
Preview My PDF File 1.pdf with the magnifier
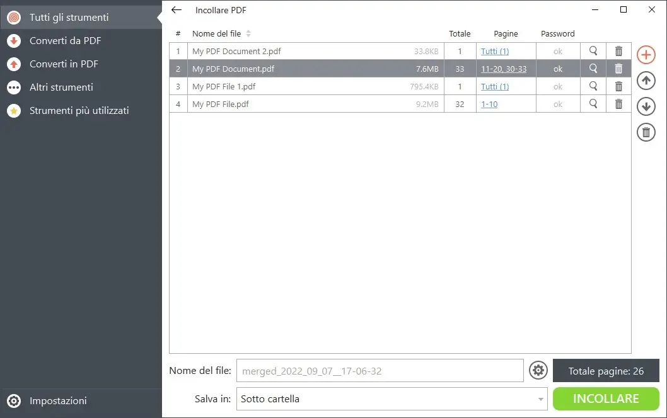593,86
